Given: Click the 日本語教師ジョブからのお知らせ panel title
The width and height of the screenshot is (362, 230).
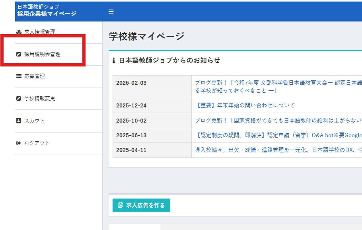Looking at the screenshot, I should (169, 60).
